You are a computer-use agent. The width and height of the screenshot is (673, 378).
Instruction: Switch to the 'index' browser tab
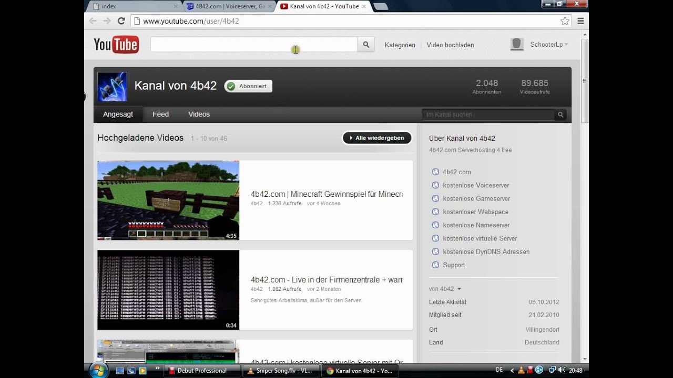point(135,6)
